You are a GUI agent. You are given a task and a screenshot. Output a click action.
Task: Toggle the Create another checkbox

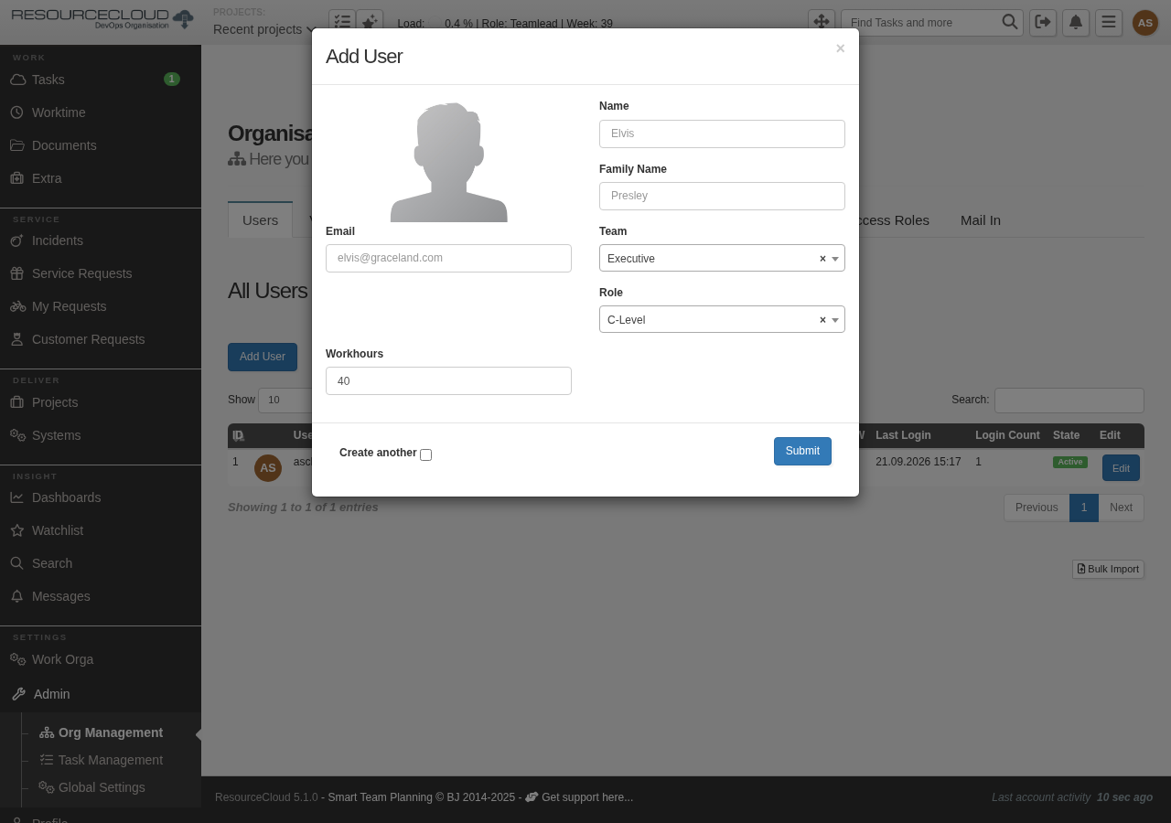click(x=425, y=454)
